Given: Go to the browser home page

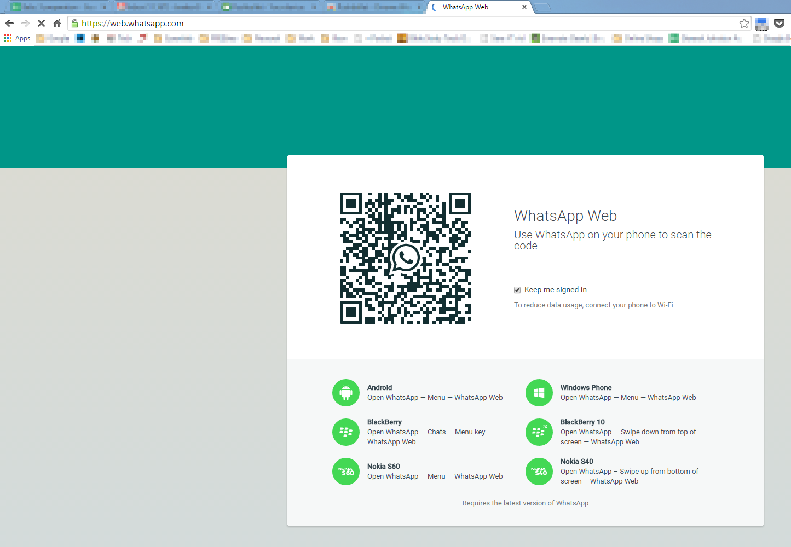Looking at the screenshot, I should pos(57,24).
